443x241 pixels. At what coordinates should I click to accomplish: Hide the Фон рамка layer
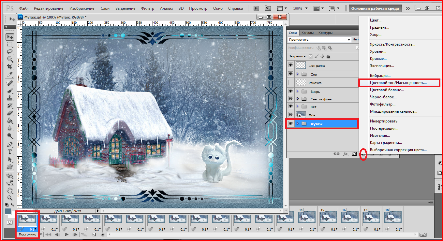tap(290, 65)
